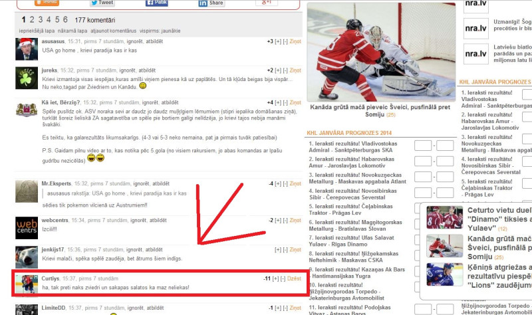Open username link 'webcentrs'
This screenshot has width=532, height=315.
click(x=55, y=220)
